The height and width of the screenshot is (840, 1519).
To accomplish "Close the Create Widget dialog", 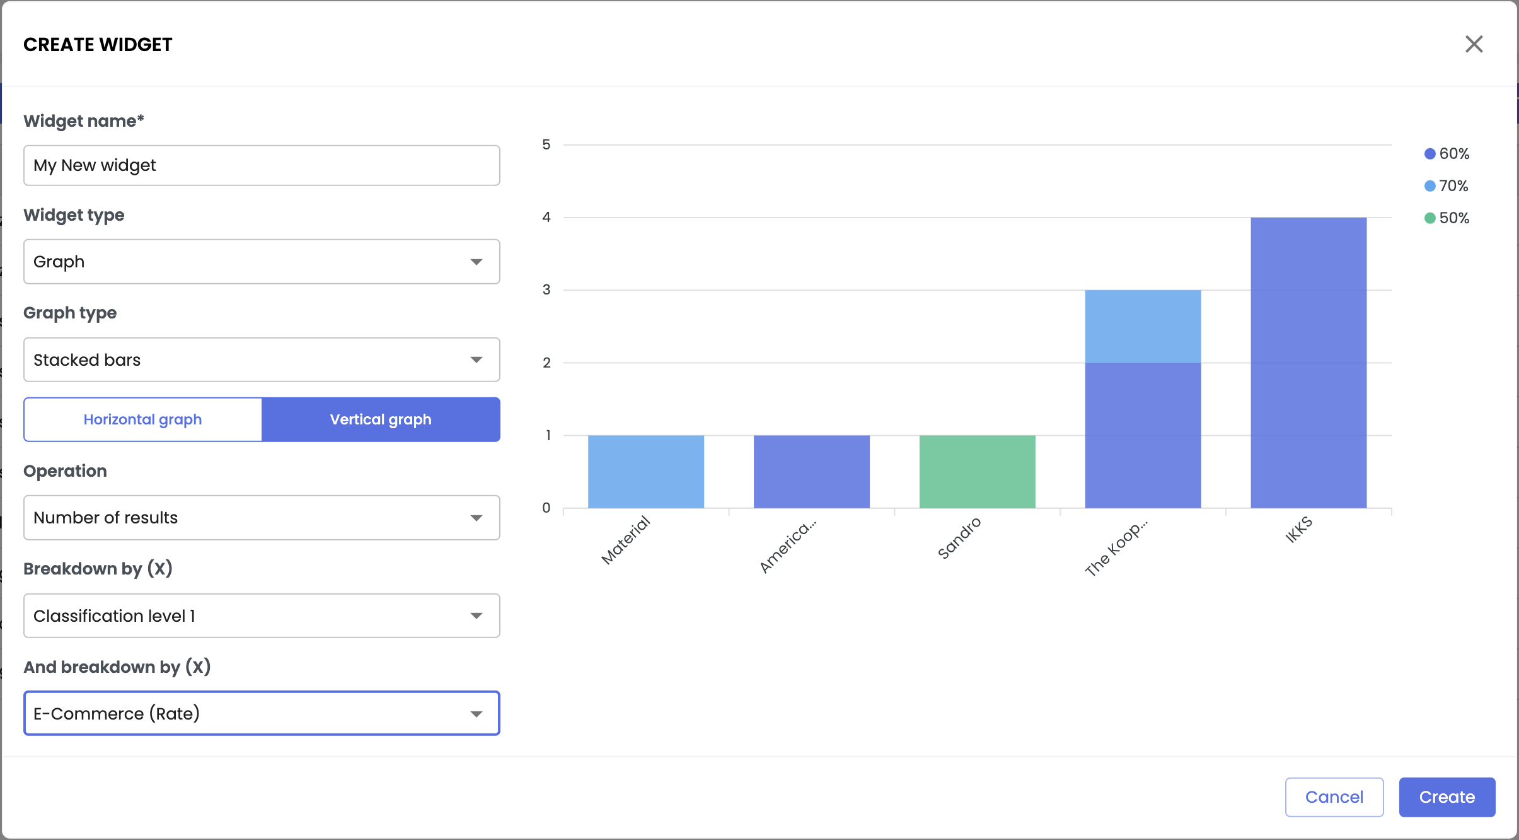I will coord(1474,44).
